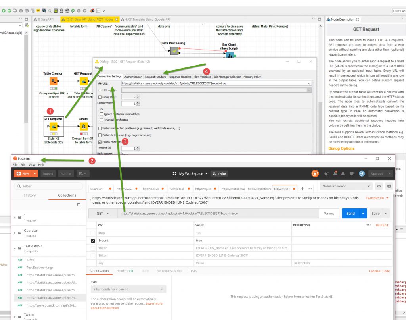Click the new collection icon in sidebar
This screenshot has height=320, width=406.
point(79,205)
